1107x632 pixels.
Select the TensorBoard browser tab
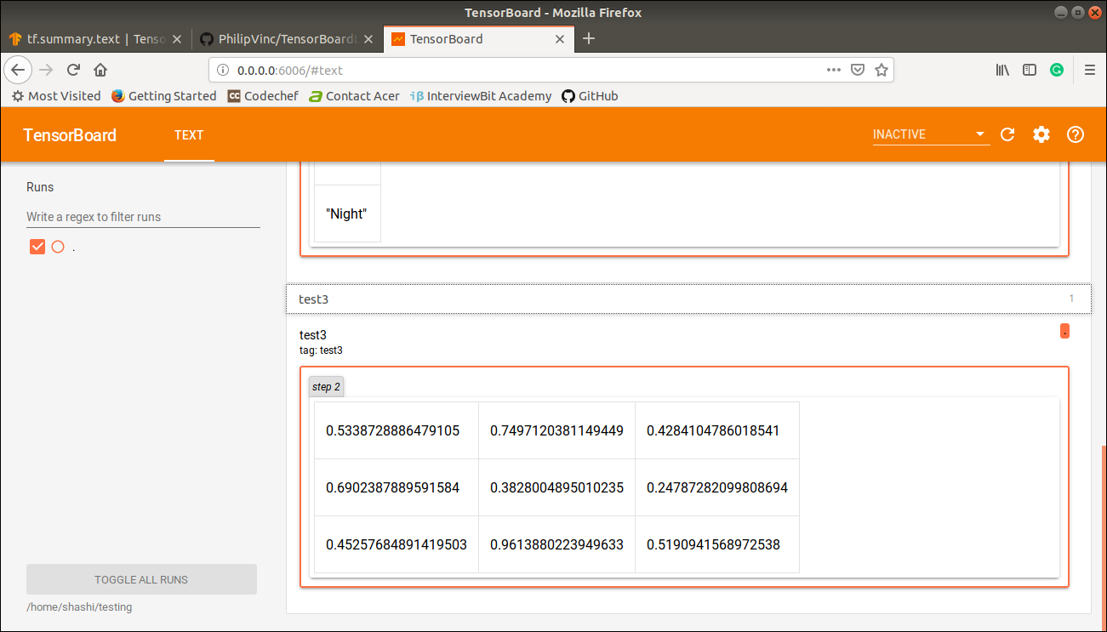(x=479, y=39)
